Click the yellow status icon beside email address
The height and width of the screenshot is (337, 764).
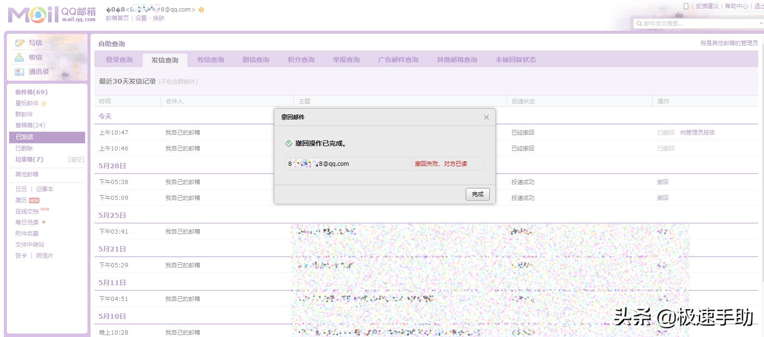pos(201,10)
